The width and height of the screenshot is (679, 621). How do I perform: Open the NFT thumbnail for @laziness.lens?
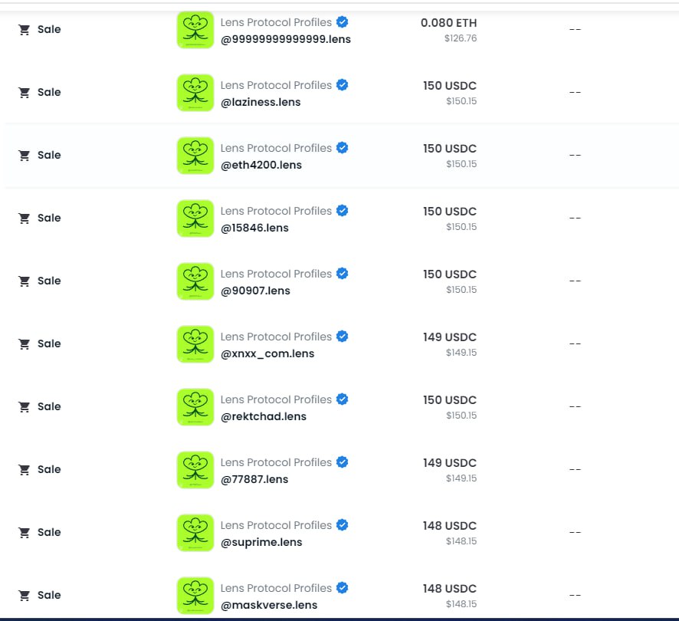pos(195,93)
